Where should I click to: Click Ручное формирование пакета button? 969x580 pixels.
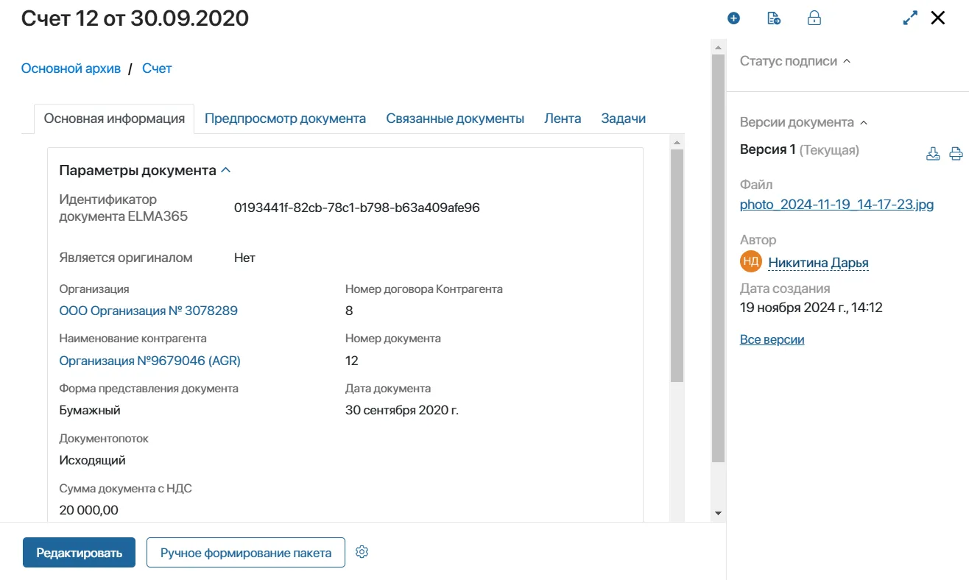pos(246,553)
